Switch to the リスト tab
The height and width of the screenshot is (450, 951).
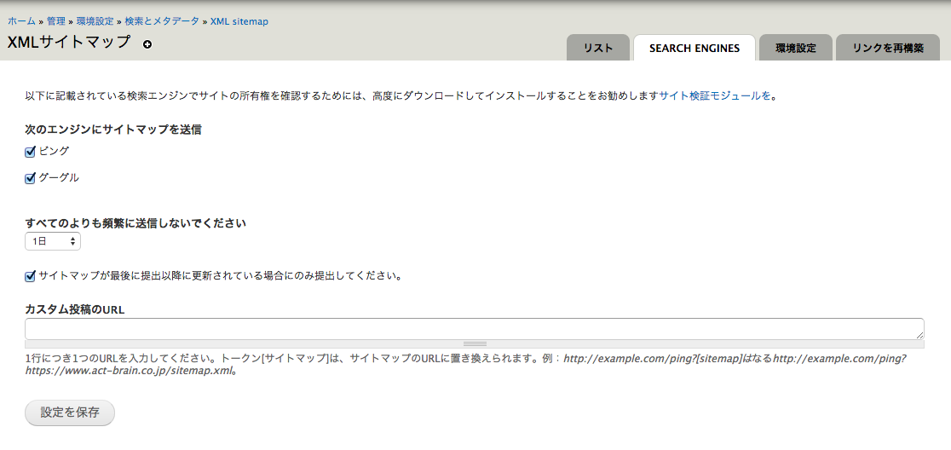(597, 49)
